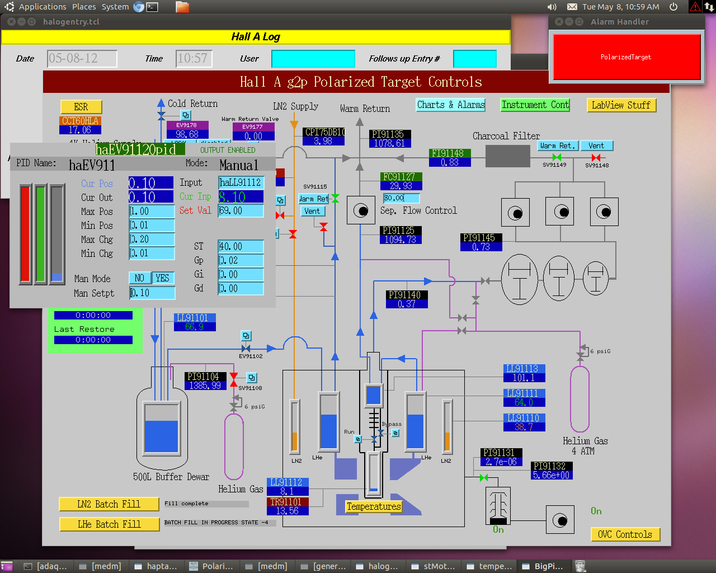Click the Man Setpt input field
The height and width of the screenshot is (573, 716).
tap(152, 293)
